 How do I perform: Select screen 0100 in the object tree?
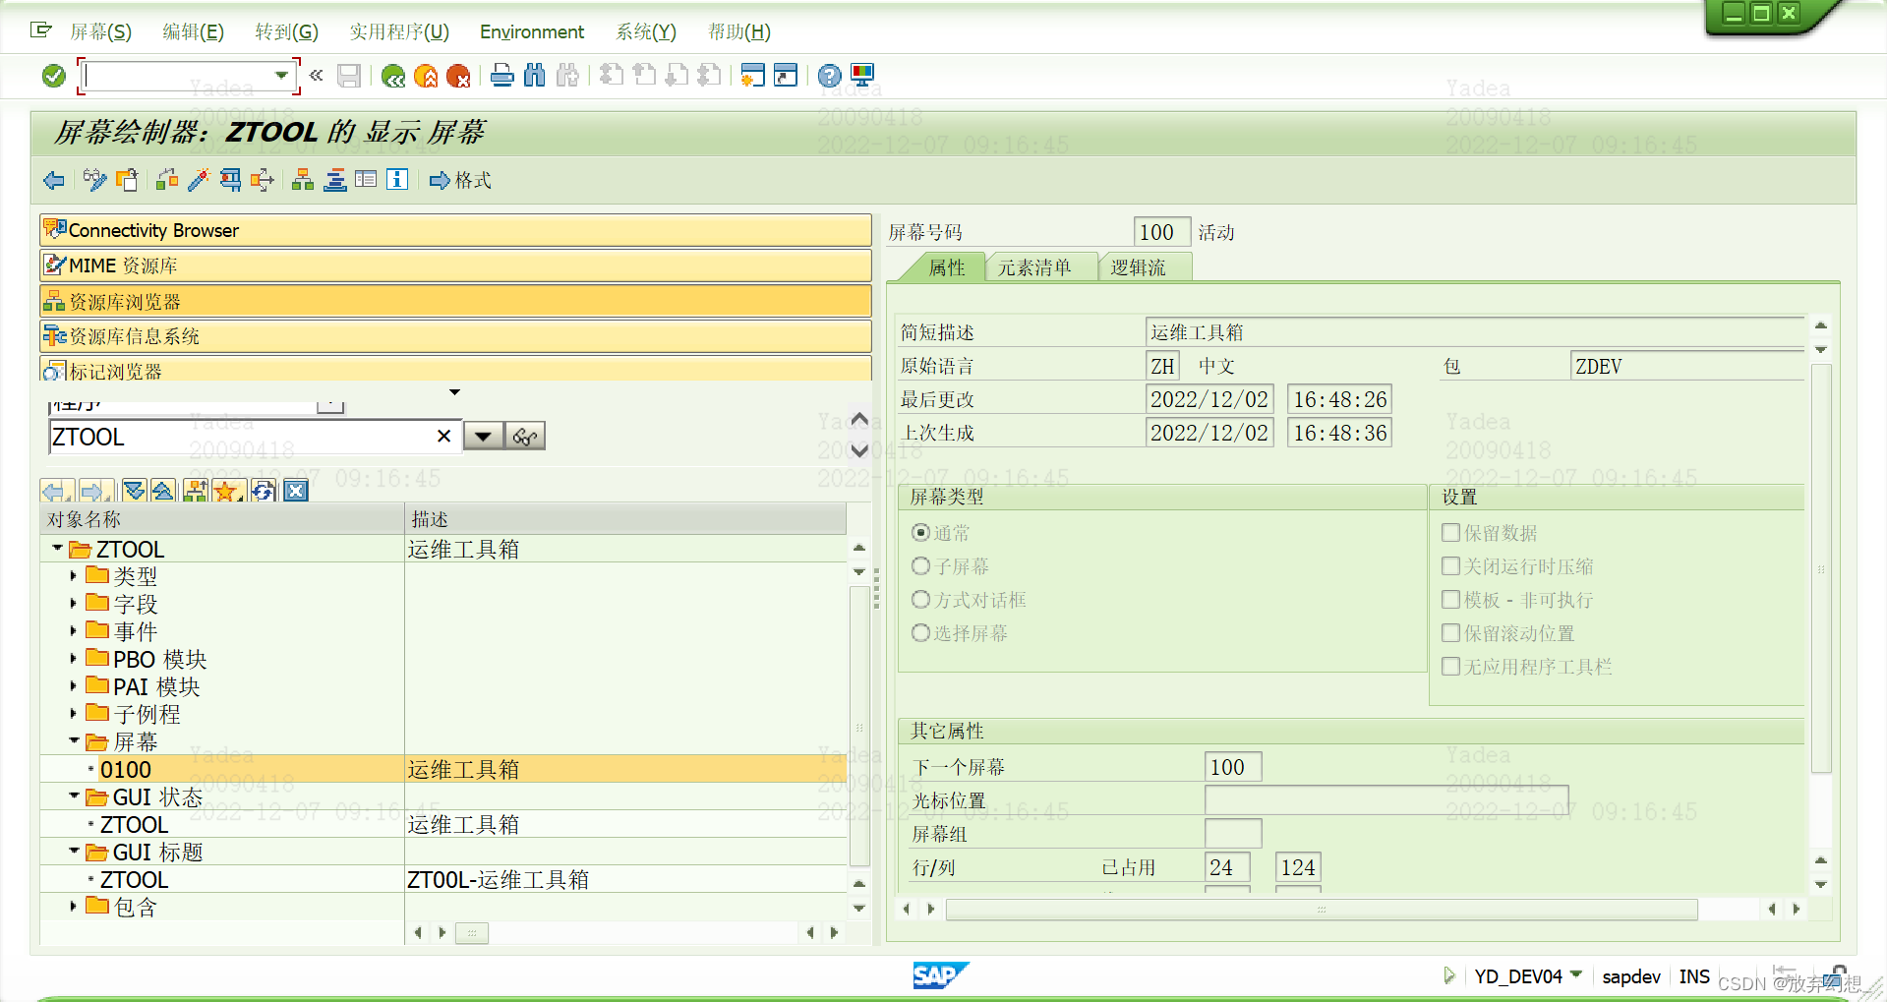click(126, 770)
